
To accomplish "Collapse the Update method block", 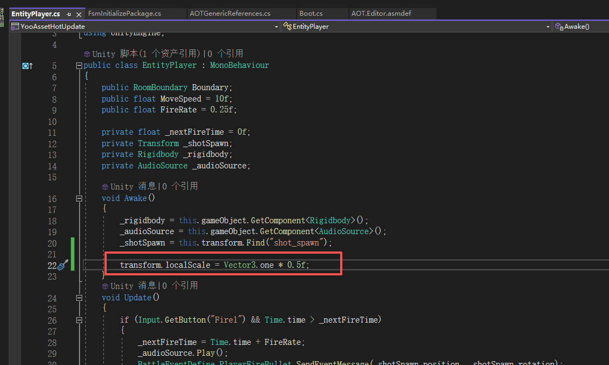I will (79, 298).
